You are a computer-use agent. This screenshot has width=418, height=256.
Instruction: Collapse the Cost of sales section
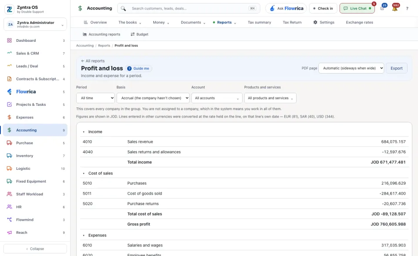(x=84, y=173)
